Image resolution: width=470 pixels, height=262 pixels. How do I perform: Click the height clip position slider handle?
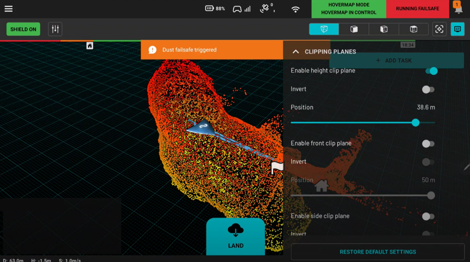415,123
